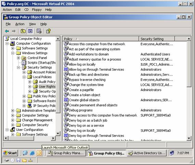Collapse the Computer Configuration node
195x165 pixels.
(x=7, y=44)
